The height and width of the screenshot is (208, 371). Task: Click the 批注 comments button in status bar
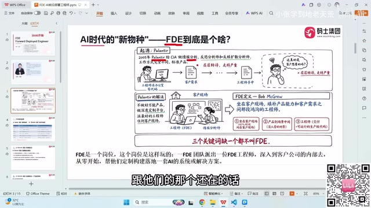[253, 194]
